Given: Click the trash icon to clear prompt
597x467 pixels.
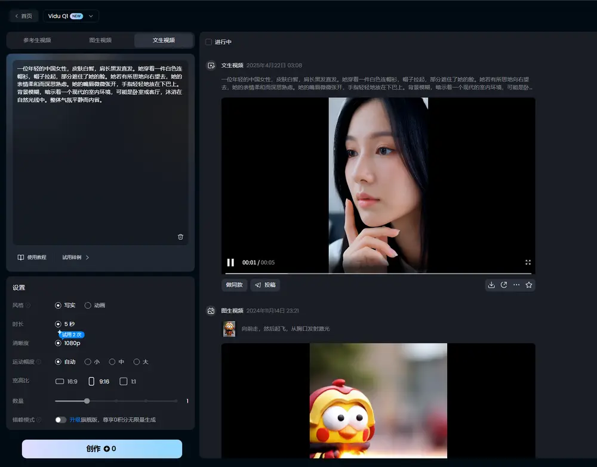Looking at the screenshot, I should 181,237.
